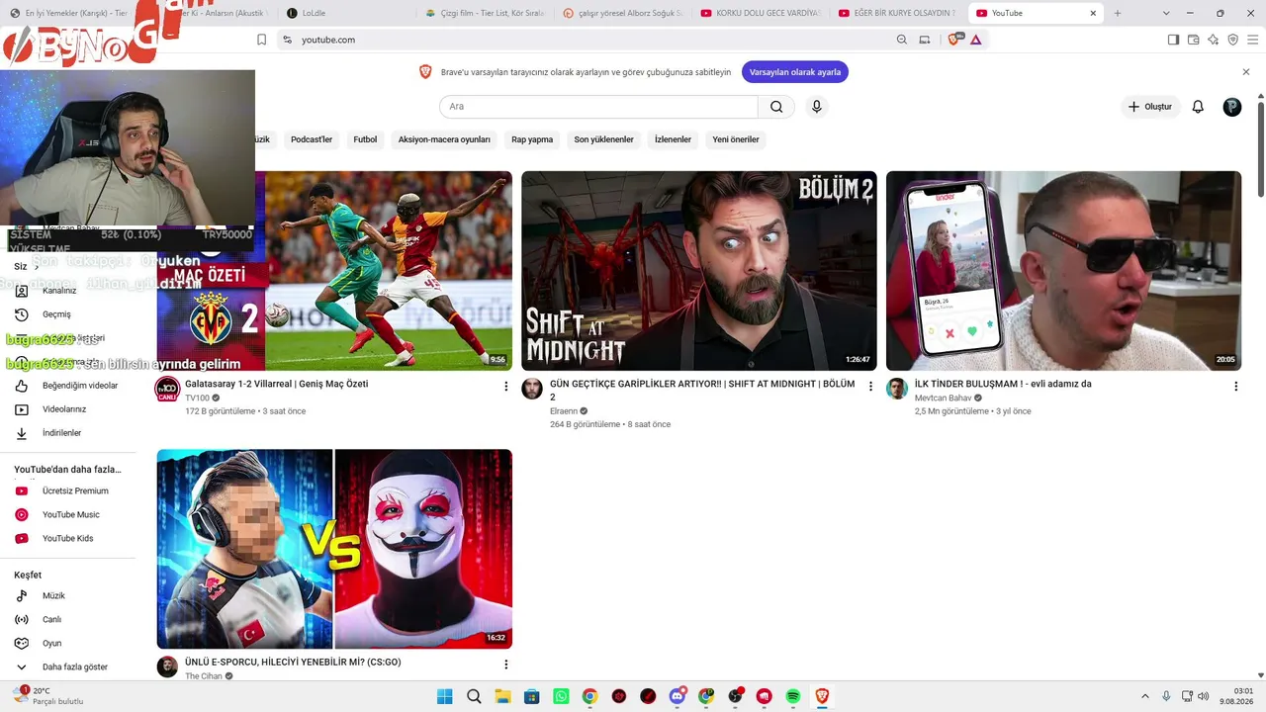Open the YouTube account avatar menu
Viewport: 1266px width, 712px height.
[1232, 107]
